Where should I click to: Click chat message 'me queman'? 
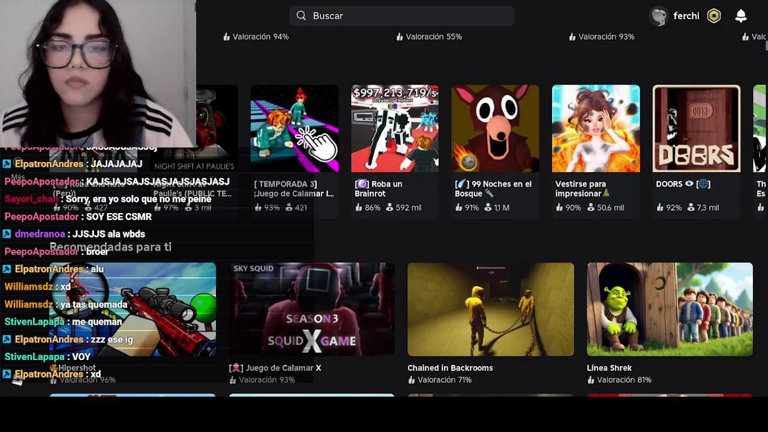[97, 322]
